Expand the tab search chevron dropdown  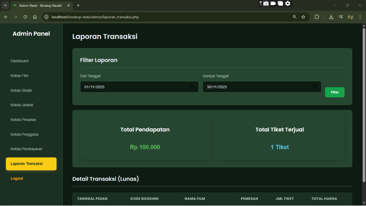point(5,5)
